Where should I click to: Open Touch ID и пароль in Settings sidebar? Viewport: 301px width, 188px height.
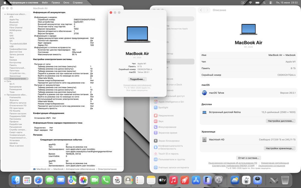coord(166,154)
